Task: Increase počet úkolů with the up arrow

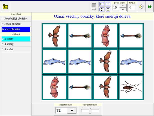Action: pyautogui.click(x=123, y=6)
